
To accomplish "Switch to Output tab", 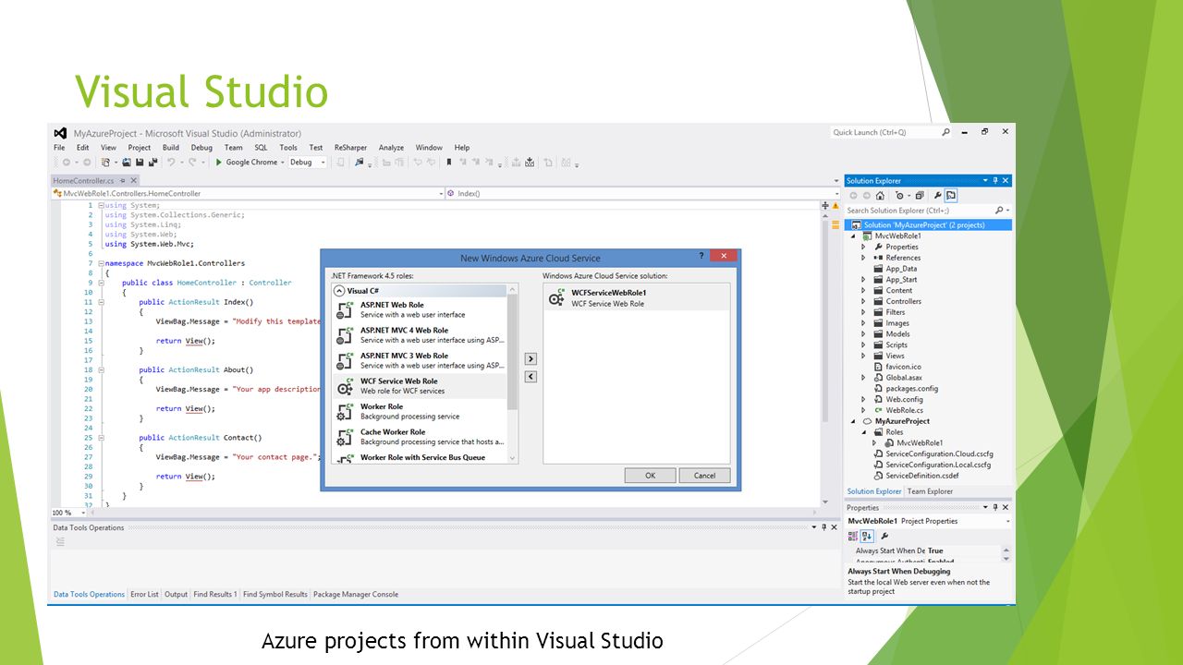I will (176, 595).
